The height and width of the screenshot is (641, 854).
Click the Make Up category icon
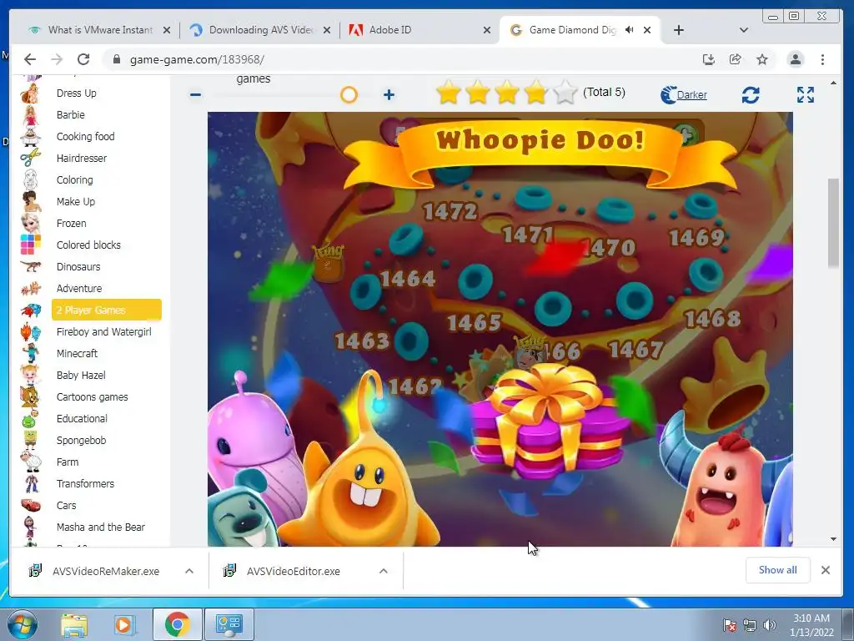[31, 202]
